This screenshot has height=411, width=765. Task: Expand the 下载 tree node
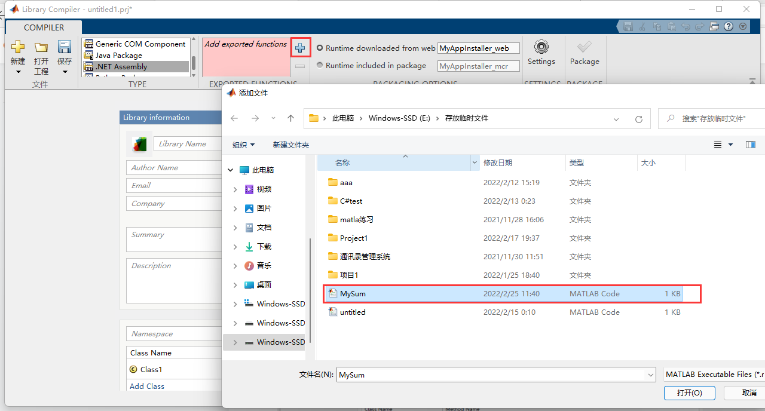point(235,247)
